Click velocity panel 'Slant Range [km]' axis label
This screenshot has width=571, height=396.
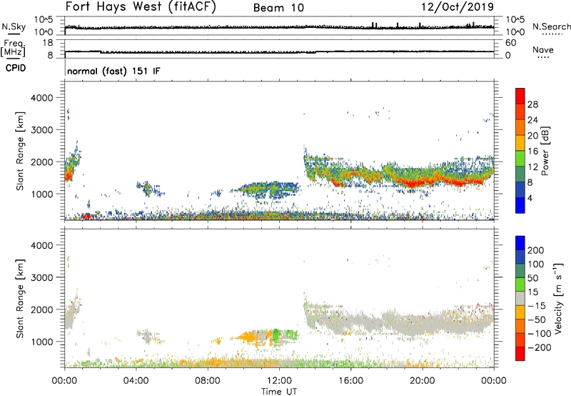tap(20, 298)
